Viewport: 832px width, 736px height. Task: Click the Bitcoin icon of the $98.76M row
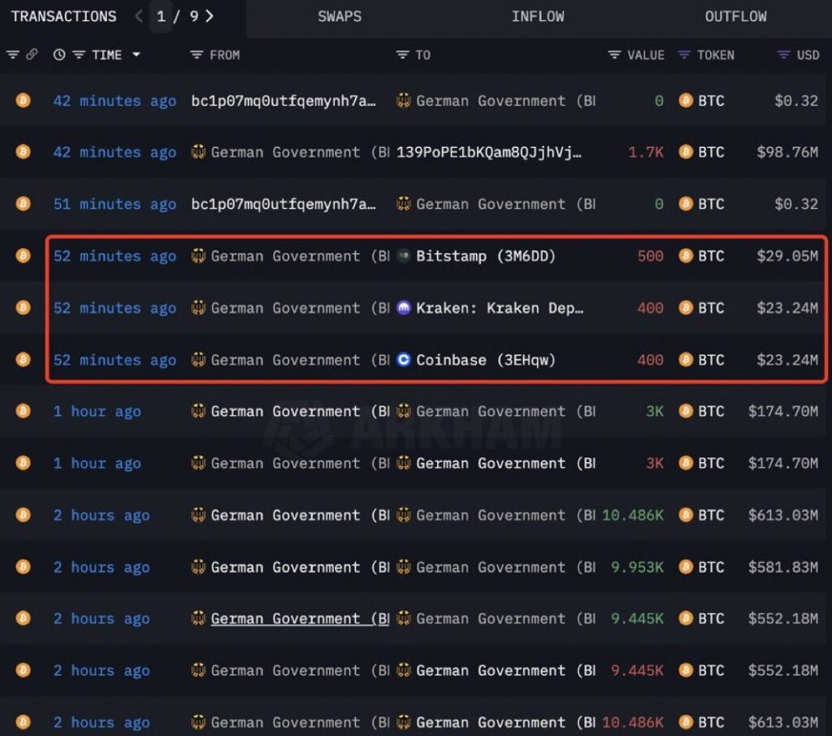[x=24, y=153]
